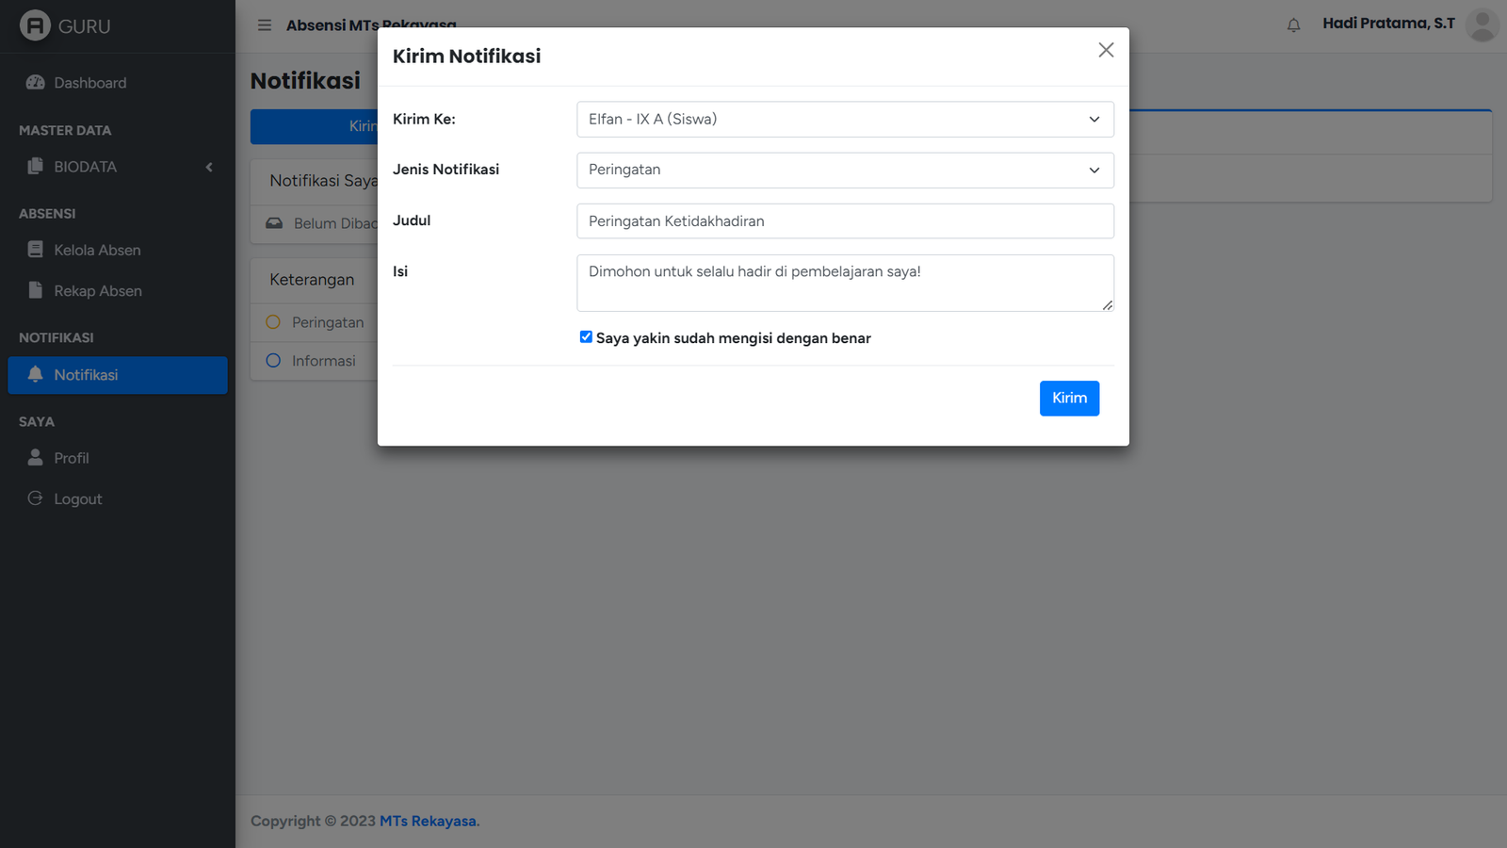
Task: Open Dashboard from the sidebar
Action: [89, 83]
